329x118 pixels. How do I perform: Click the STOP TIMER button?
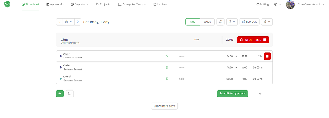point(253,40)
